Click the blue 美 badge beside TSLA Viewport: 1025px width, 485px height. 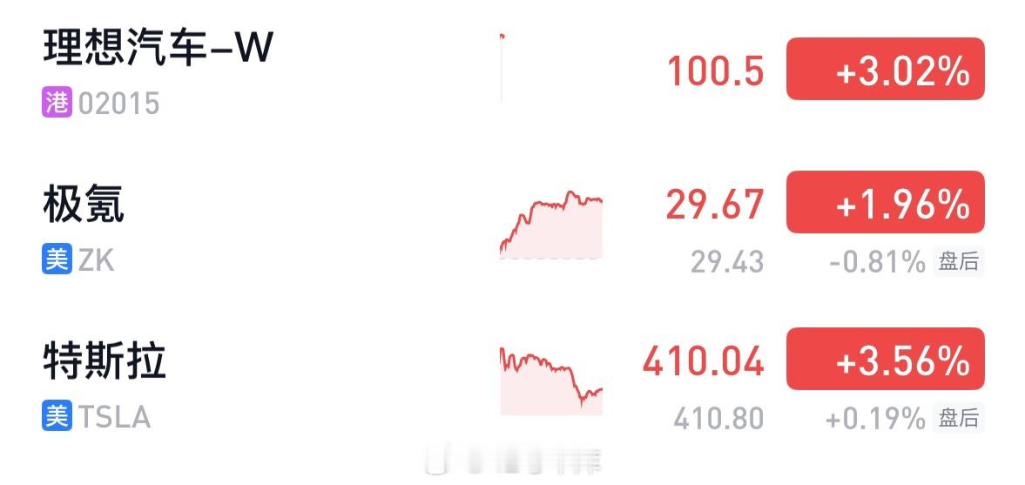click(x=57, y=416)
